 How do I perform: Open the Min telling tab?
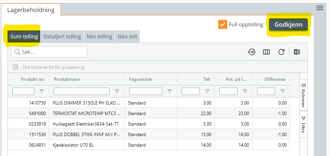(99, 36)
